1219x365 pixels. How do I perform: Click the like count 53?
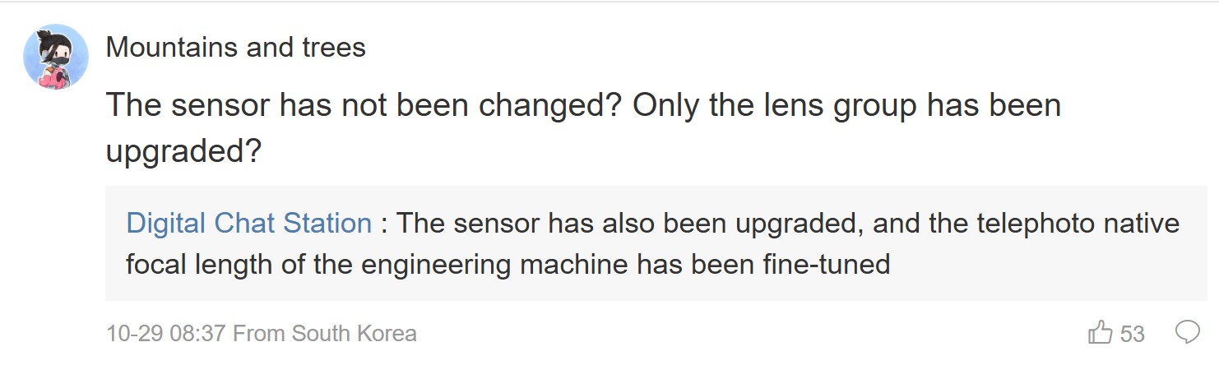click(1132, 334)
